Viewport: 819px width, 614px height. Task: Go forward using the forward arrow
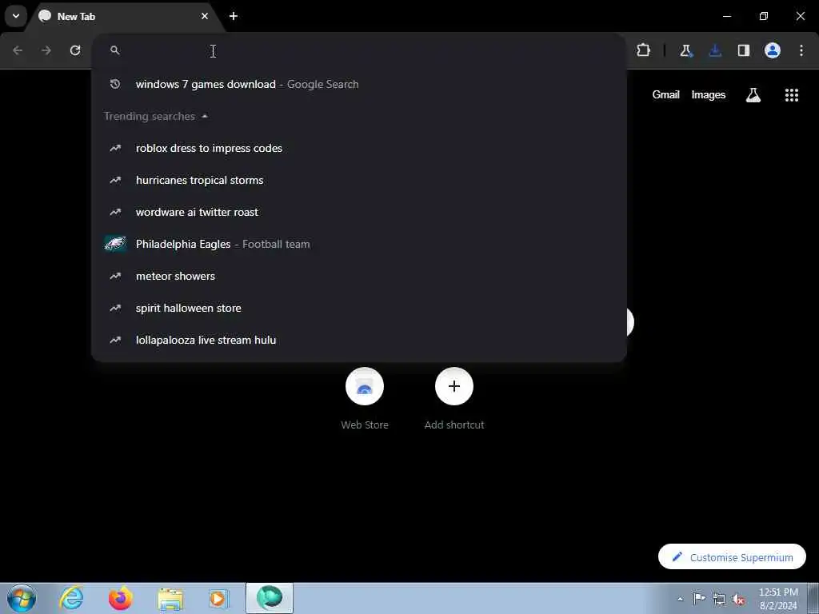[x=46, y=50]
